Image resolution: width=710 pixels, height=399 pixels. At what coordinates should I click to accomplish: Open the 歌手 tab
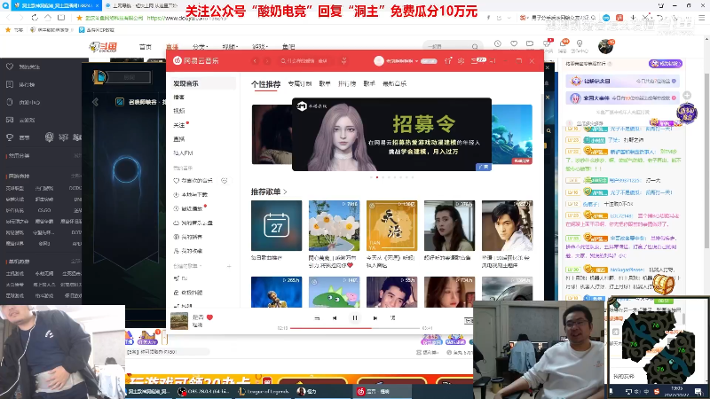[369, 83]
